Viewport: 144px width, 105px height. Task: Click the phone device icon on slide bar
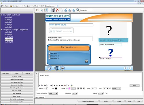click(x=57, y=68)
